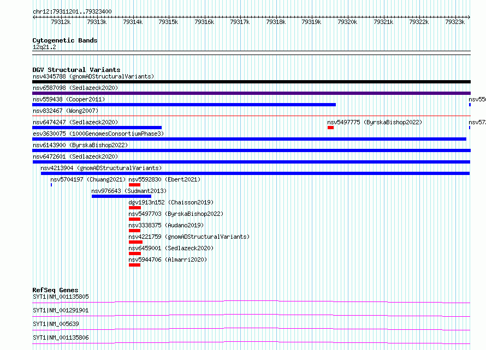Select the blue nsv6474247 variant bar
Viewport: 486px width, 350px height.
coord(97,128)
